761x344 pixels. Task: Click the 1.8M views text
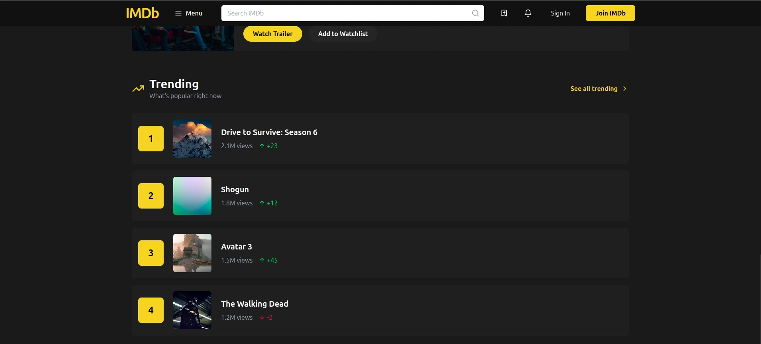point(237,203)
